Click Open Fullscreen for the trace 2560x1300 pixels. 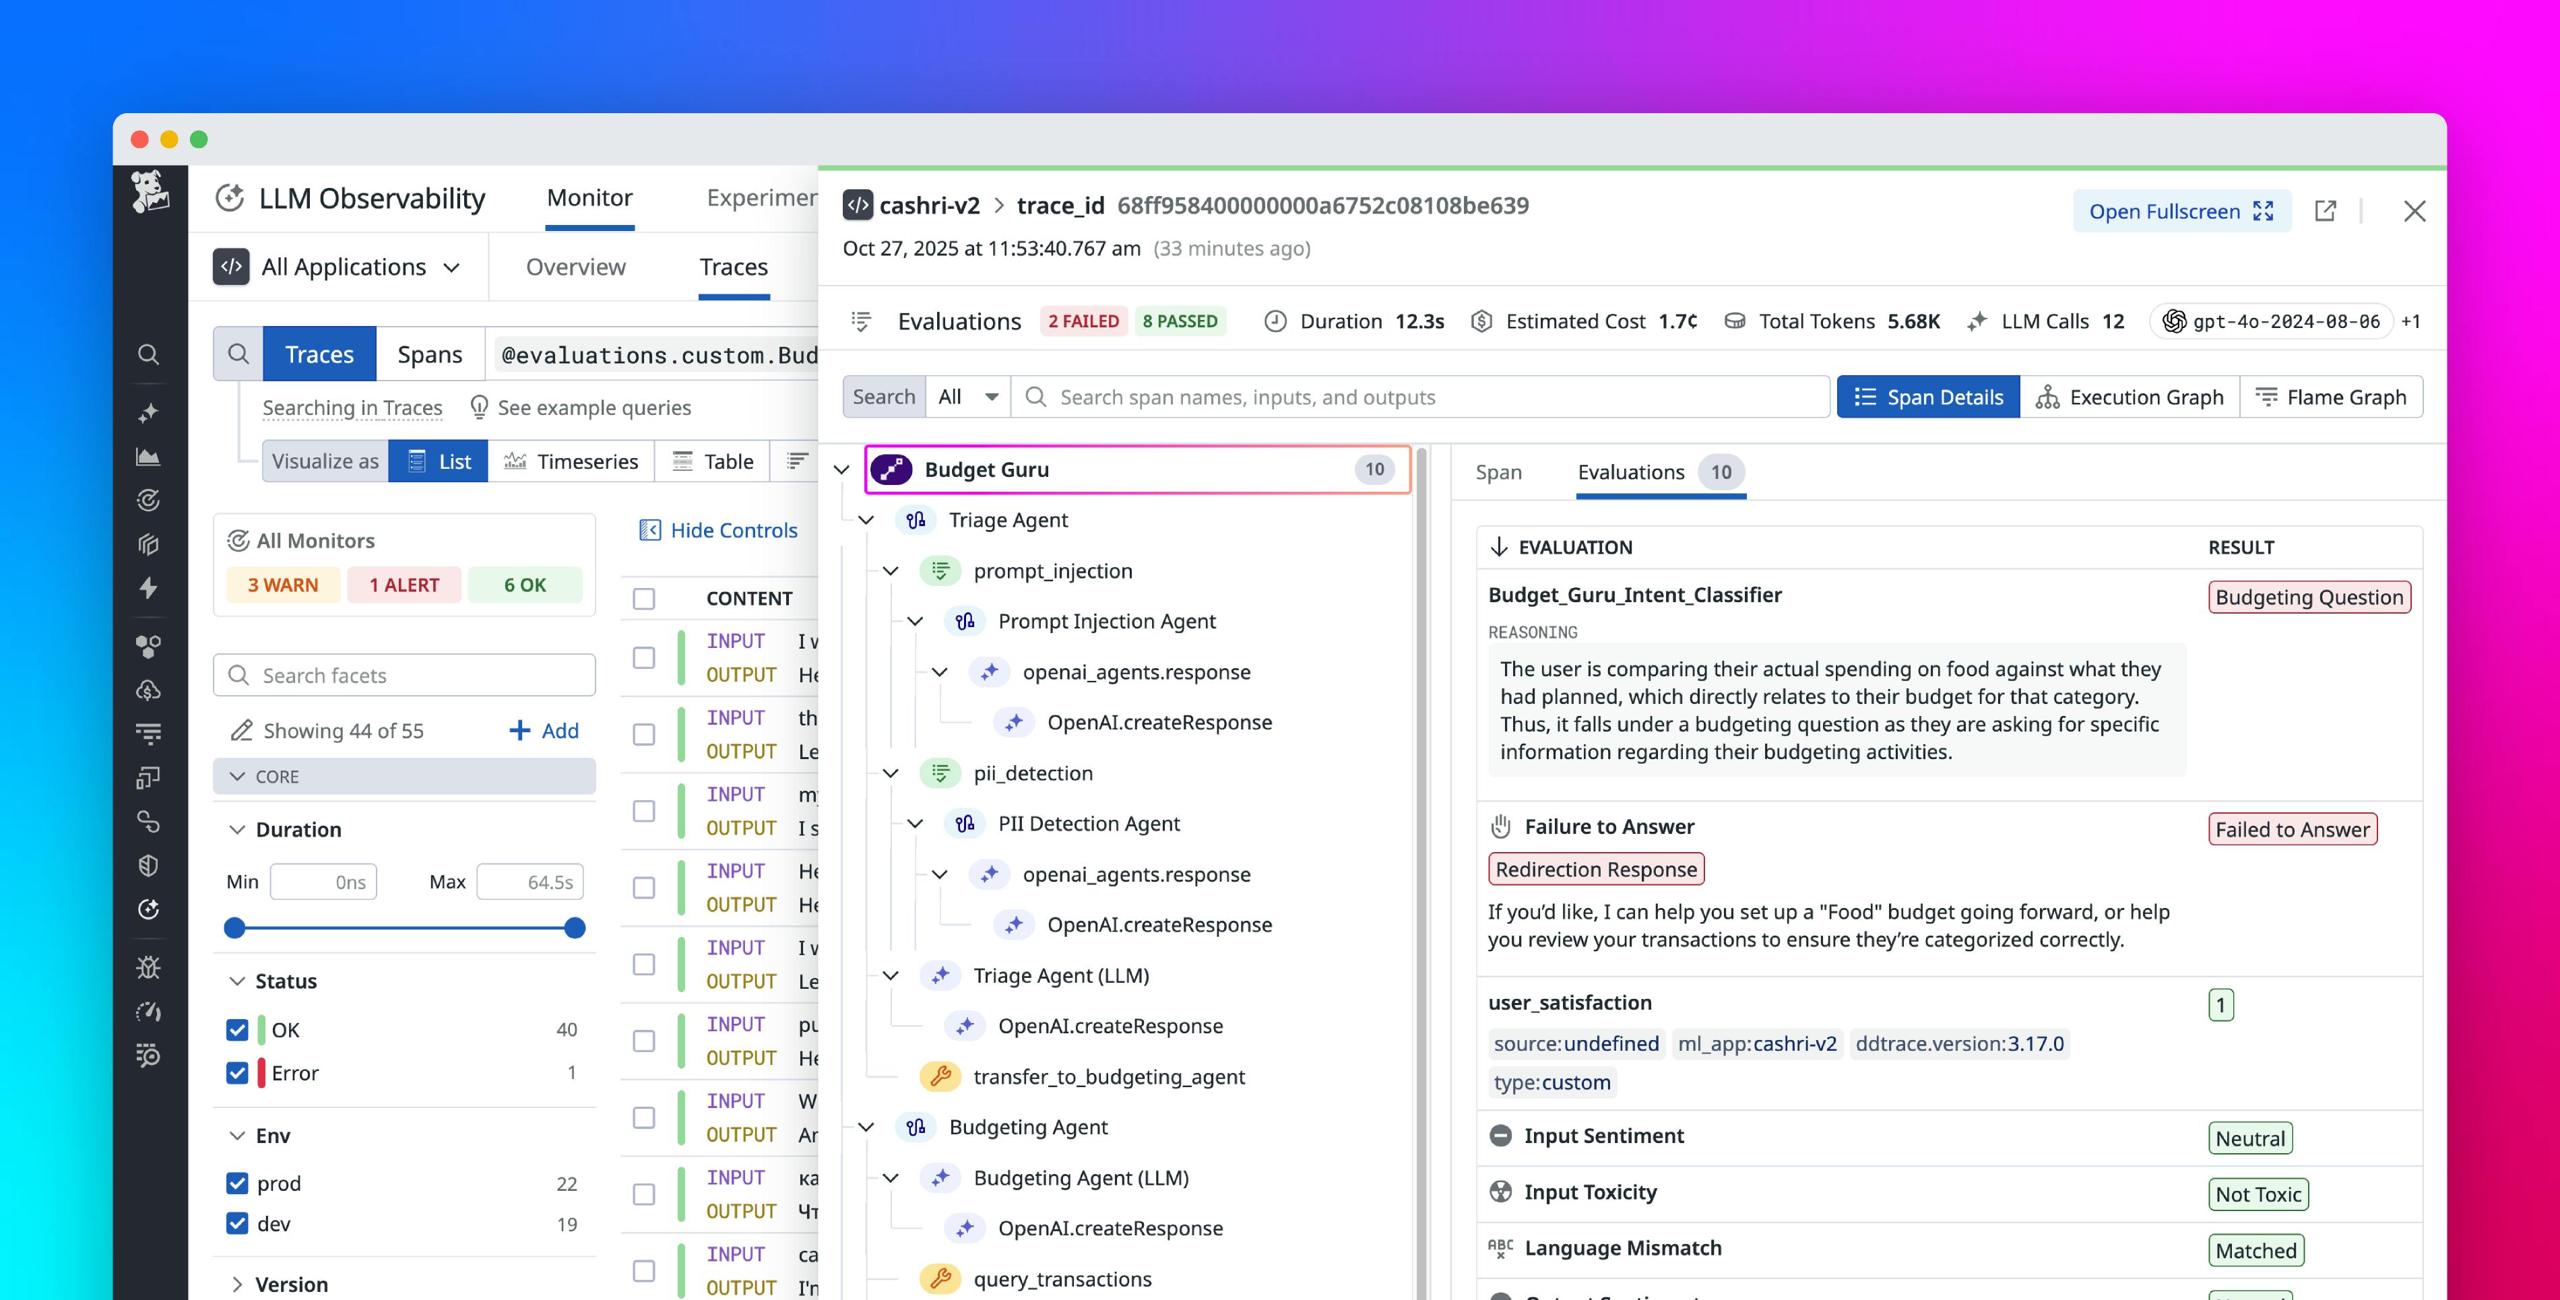click(2180, 211)
